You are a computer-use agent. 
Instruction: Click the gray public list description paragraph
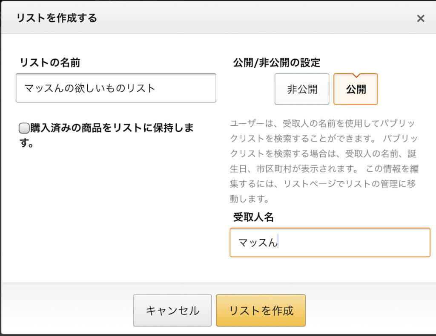(324, 161)
